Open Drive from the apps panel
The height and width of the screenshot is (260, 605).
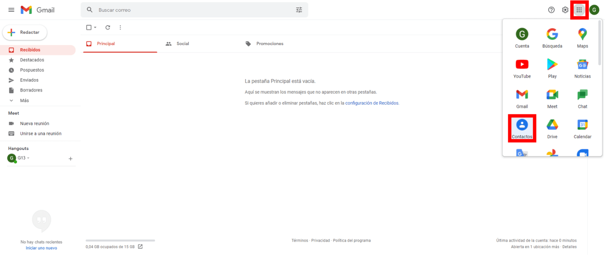(x=552, y=129)
